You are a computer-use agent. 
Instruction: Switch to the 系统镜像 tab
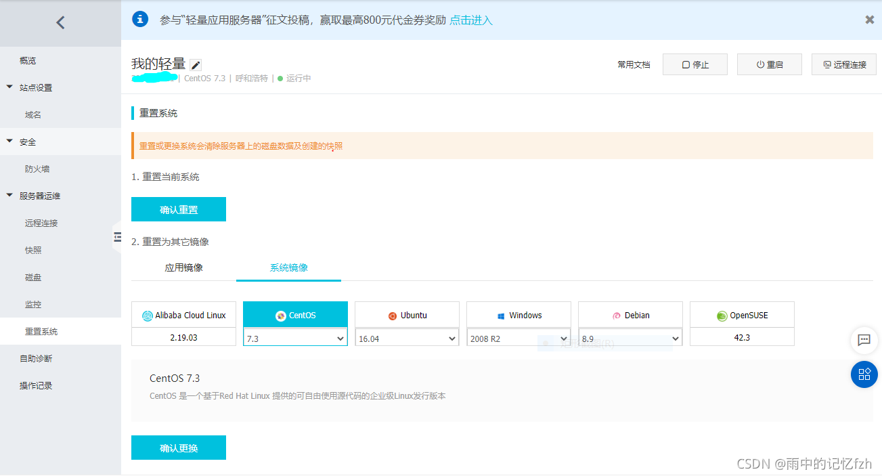[288, 267]
